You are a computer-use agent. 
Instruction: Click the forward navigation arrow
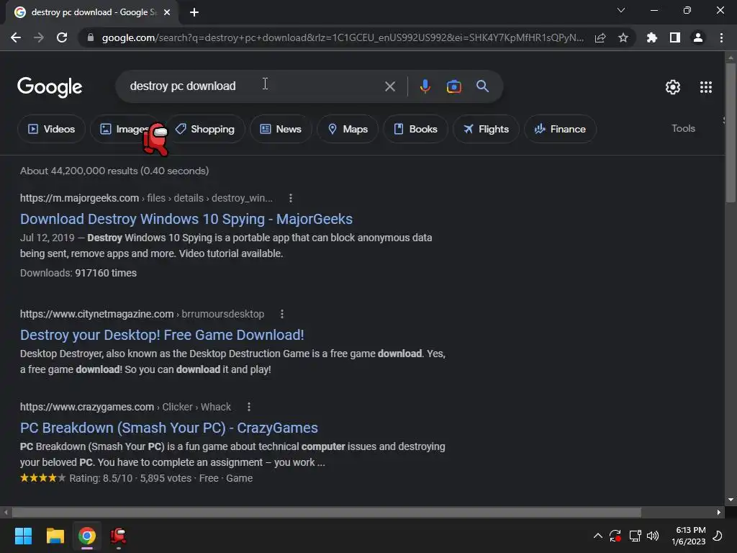pyautogui.click(x=39, y=37)
